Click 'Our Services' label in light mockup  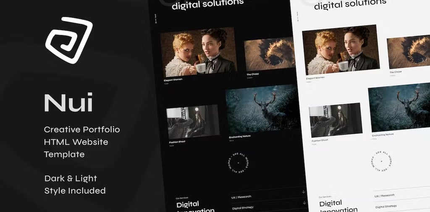point(325,197)
